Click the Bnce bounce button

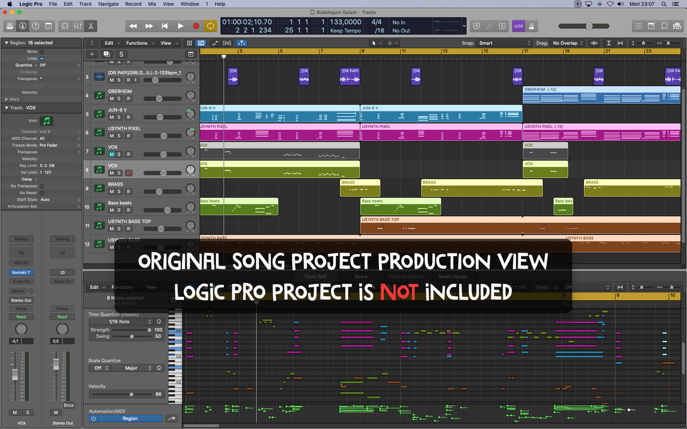coord(69,405)
